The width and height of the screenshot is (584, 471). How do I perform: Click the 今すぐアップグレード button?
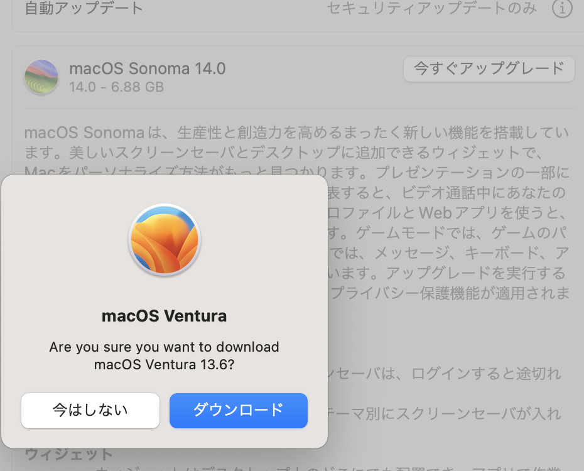pos(489,69)
